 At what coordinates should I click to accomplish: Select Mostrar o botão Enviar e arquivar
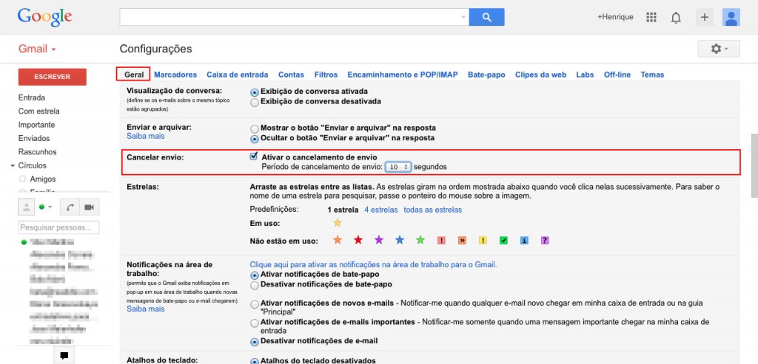255,128
